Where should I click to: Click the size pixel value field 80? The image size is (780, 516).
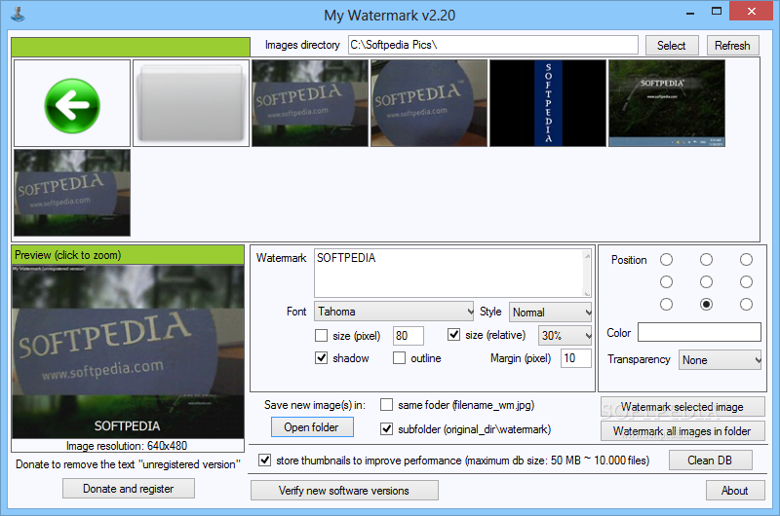pos(408,336)
